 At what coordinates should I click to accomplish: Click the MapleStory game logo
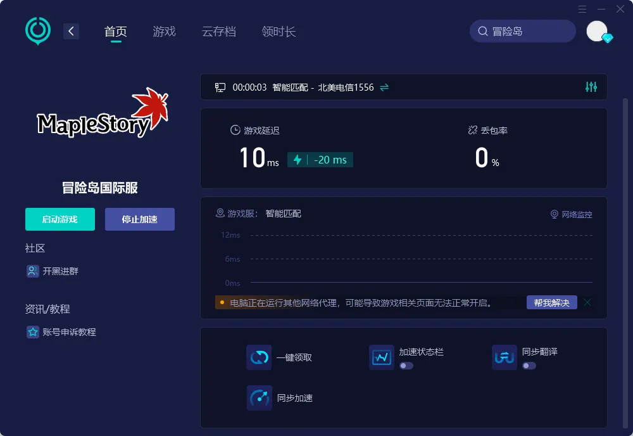tap(103, 113)
